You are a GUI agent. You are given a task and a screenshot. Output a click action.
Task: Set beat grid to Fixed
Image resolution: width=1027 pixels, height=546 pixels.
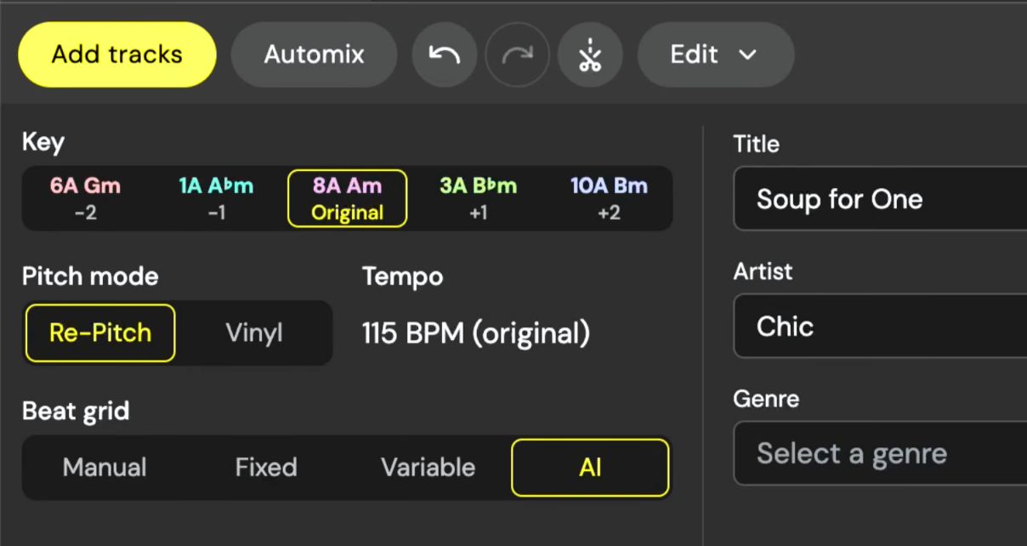(266, 468)
